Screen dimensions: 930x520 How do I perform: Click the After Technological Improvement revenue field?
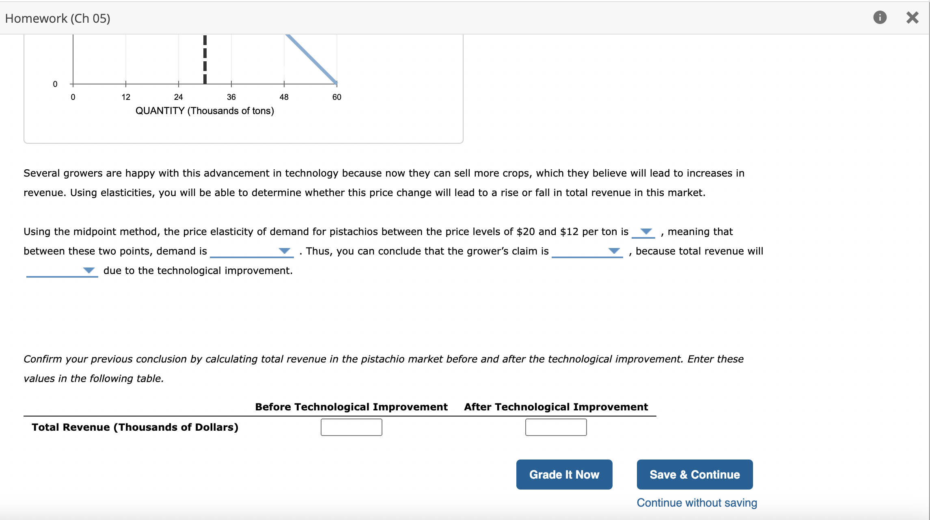(x=556, y=427)
